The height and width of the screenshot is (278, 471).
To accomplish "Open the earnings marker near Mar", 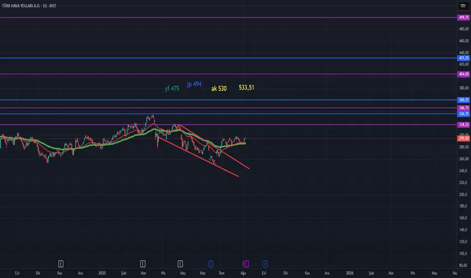I will (143, 264).
